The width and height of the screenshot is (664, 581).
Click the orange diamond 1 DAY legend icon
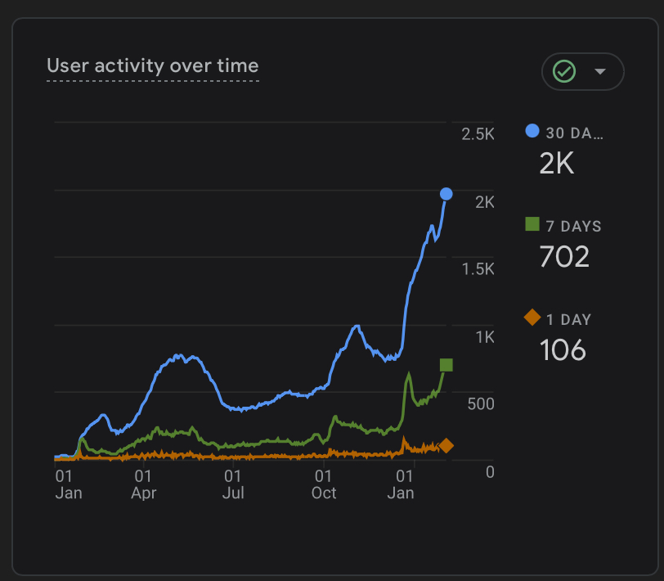click(x=532, y=318)
